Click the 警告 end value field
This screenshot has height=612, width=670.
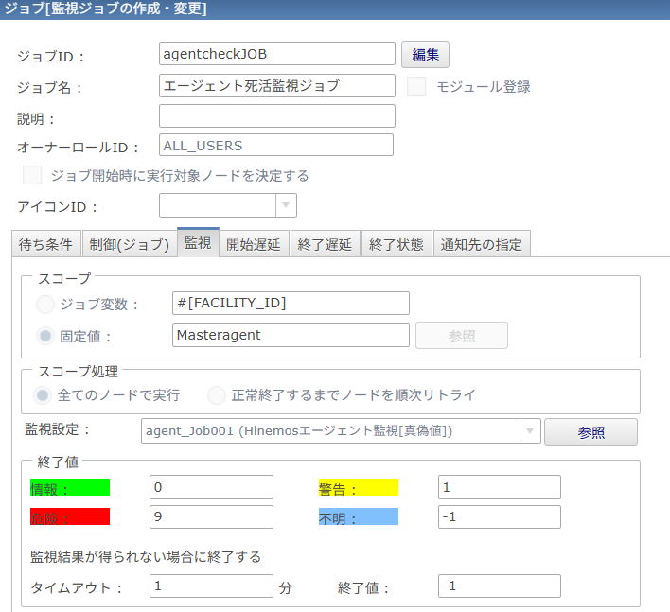pyautogui.click(x=500, y=487)
